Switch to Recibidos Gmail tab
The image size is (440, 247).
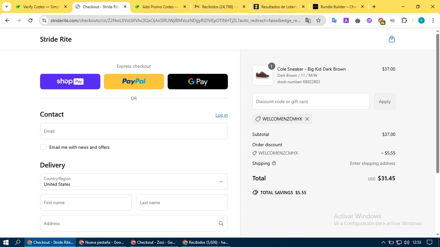(x=220, y=6)
